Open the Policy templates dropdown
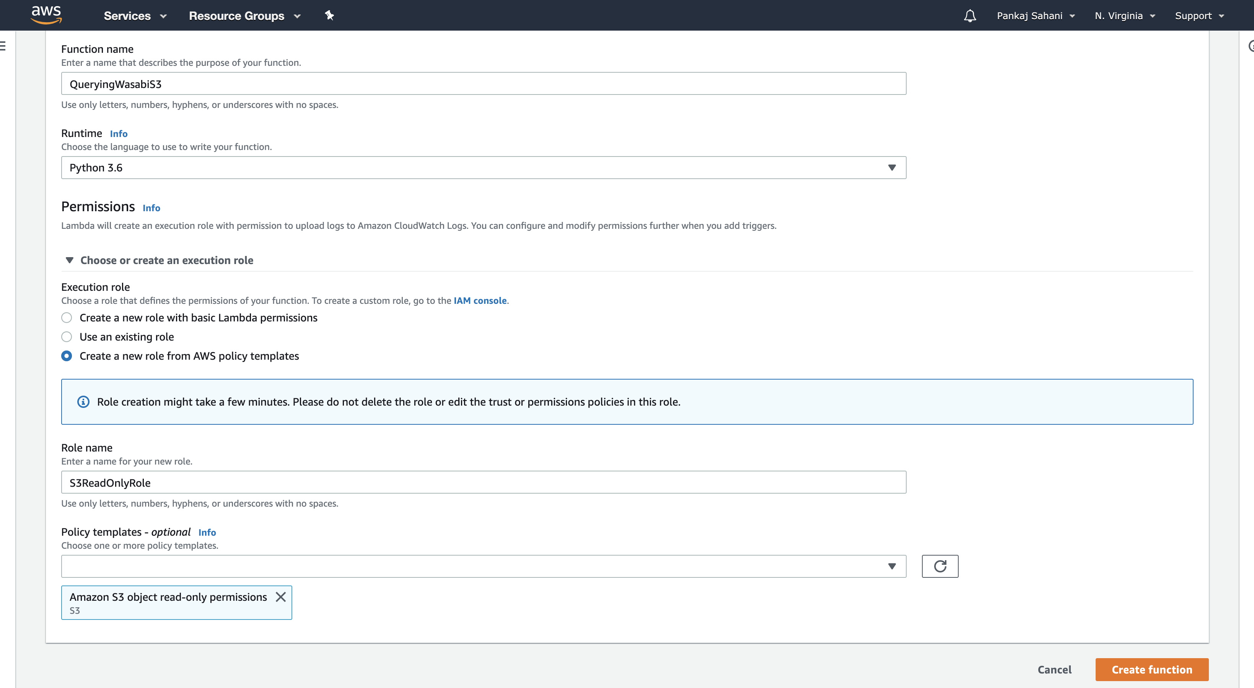This screenshot has width=1254, height=688. 484,566
